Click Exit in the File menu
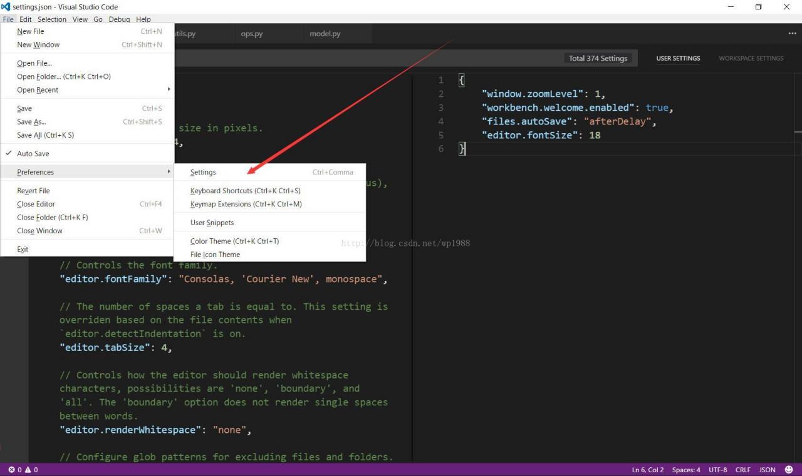The width and height of the screenshot is (802, 476). tap(87, 249)
